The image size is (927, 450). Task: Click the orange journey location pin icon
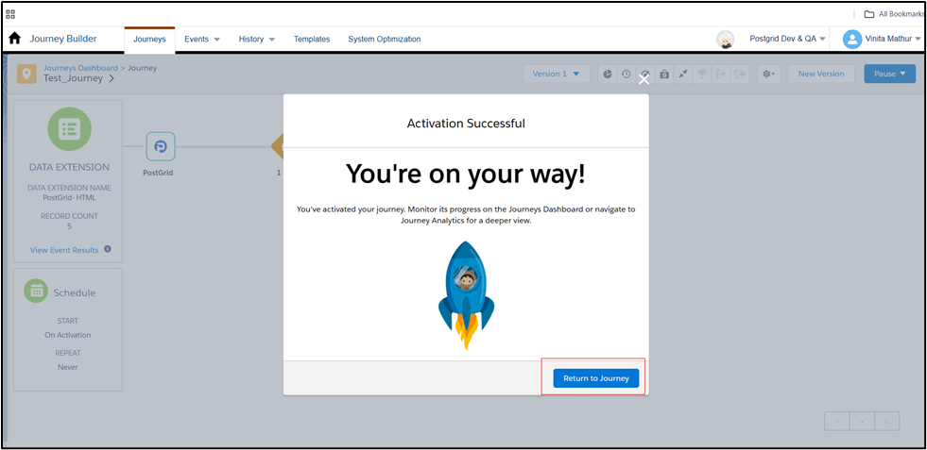26,74
